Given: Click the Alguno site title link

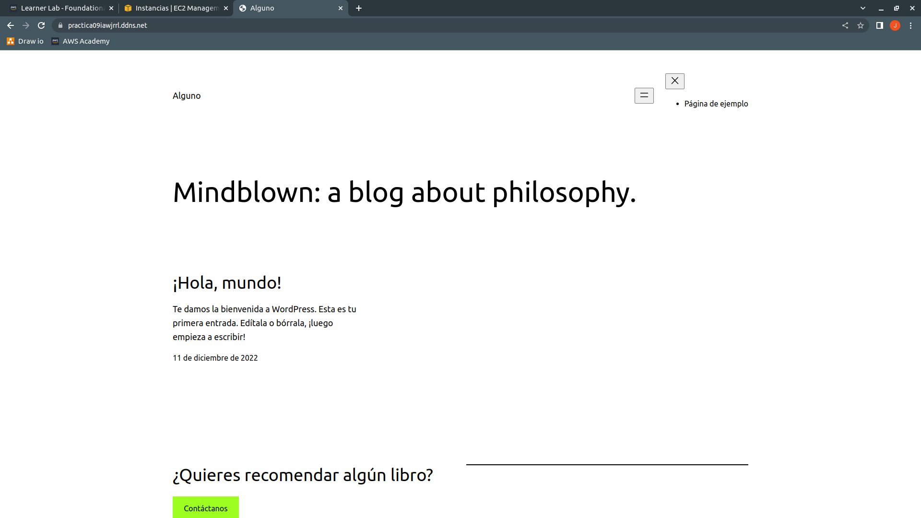Looking at the screenshot, I should click(x=187, y=95).
